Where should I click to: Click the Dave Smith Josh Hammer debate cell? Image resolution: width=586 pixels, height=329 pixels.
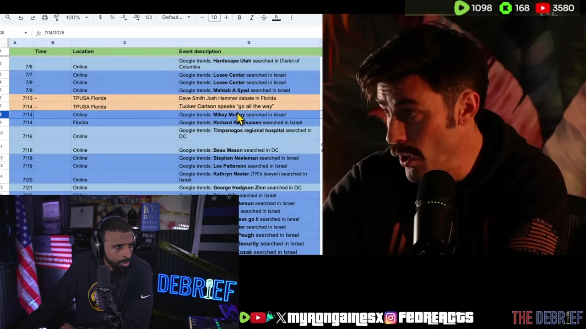coord(249,98)
